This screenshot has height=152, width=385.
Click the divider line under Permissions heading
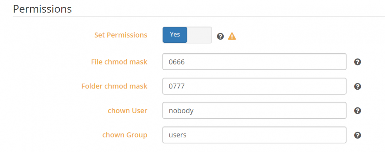coord(199,17)
